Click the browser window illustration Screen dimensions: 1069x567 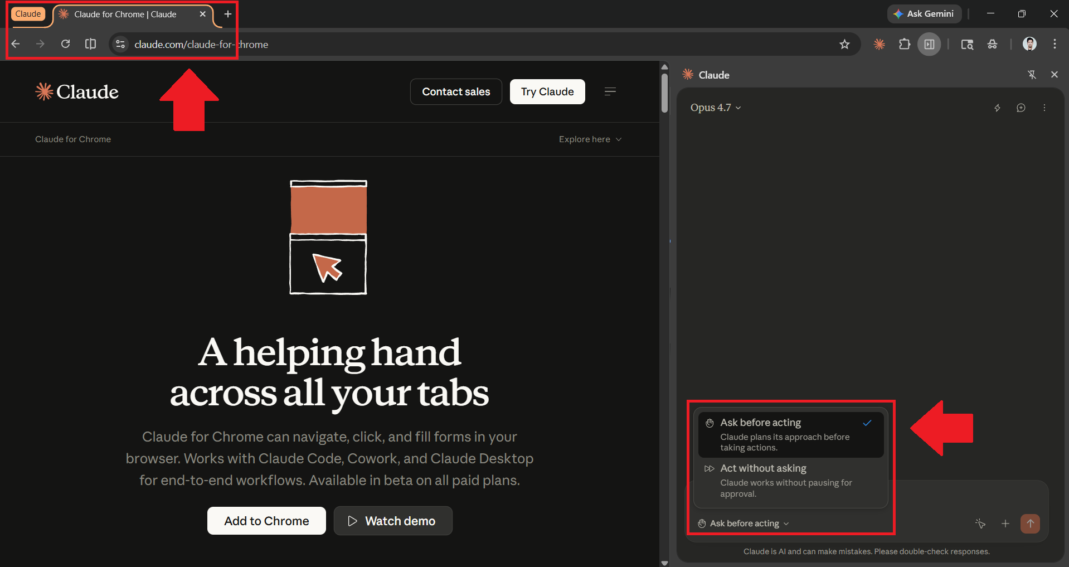tap(328, 237)
